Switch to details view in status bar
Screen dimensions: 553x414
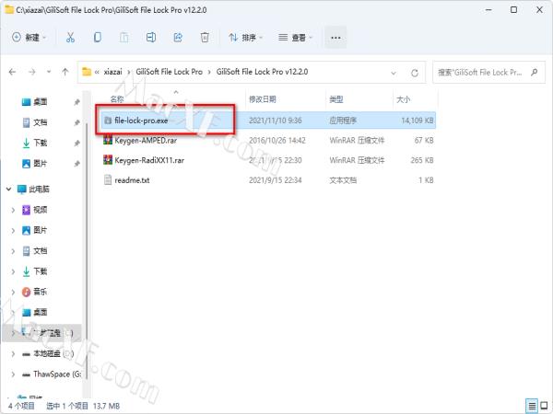[x=530, y=405]
